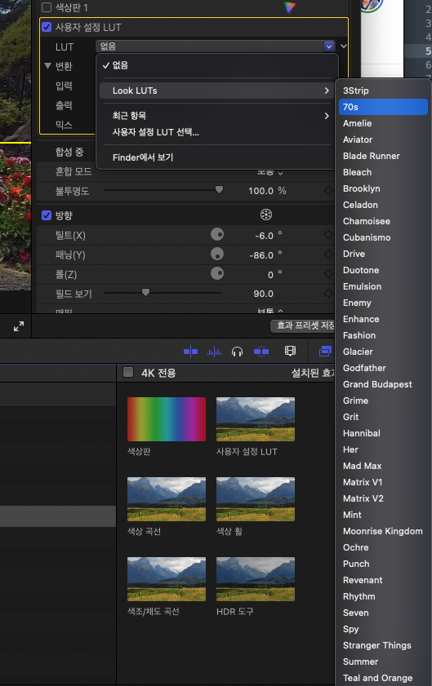The width and height of the screenshot is (432, 686).
Task: Click the effects browser icon
Action: click(x=326, y=351)
